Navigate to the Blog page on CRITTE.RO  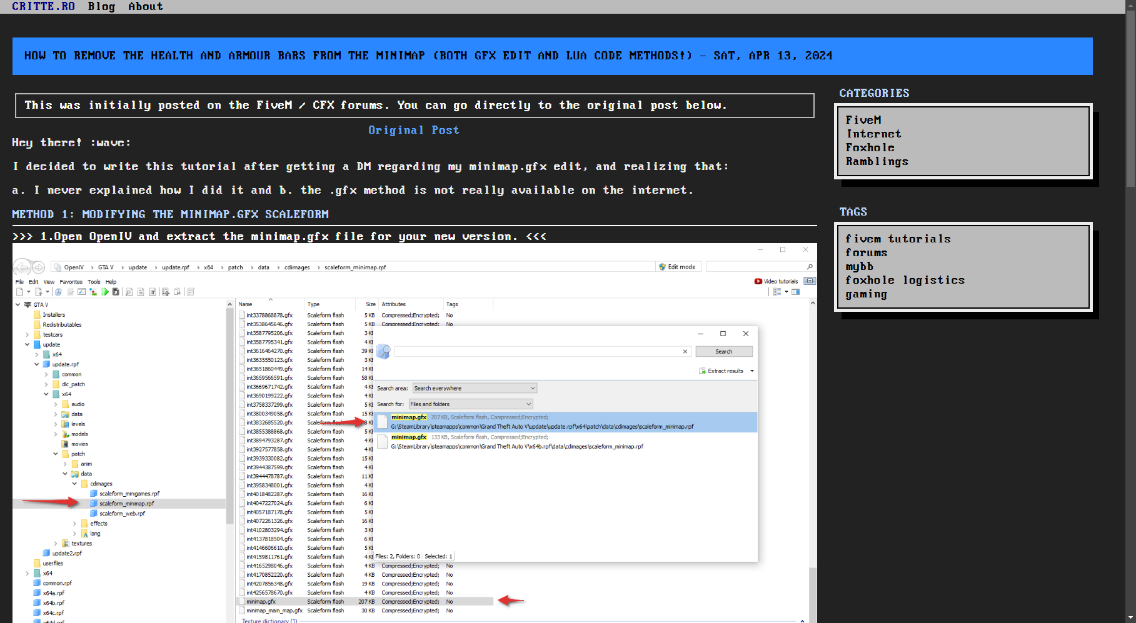click(x=101, y=6)
